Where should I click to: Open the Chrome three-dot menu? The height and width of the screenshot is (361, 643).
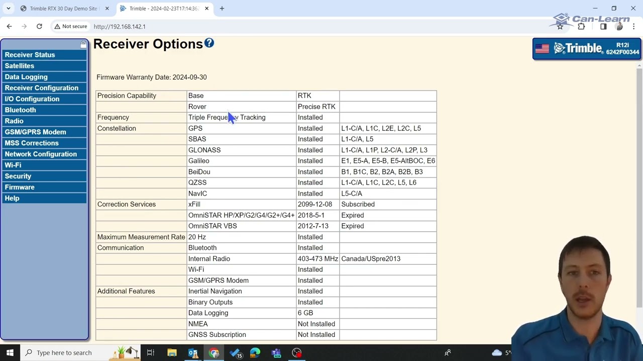(x=634, y=27)
